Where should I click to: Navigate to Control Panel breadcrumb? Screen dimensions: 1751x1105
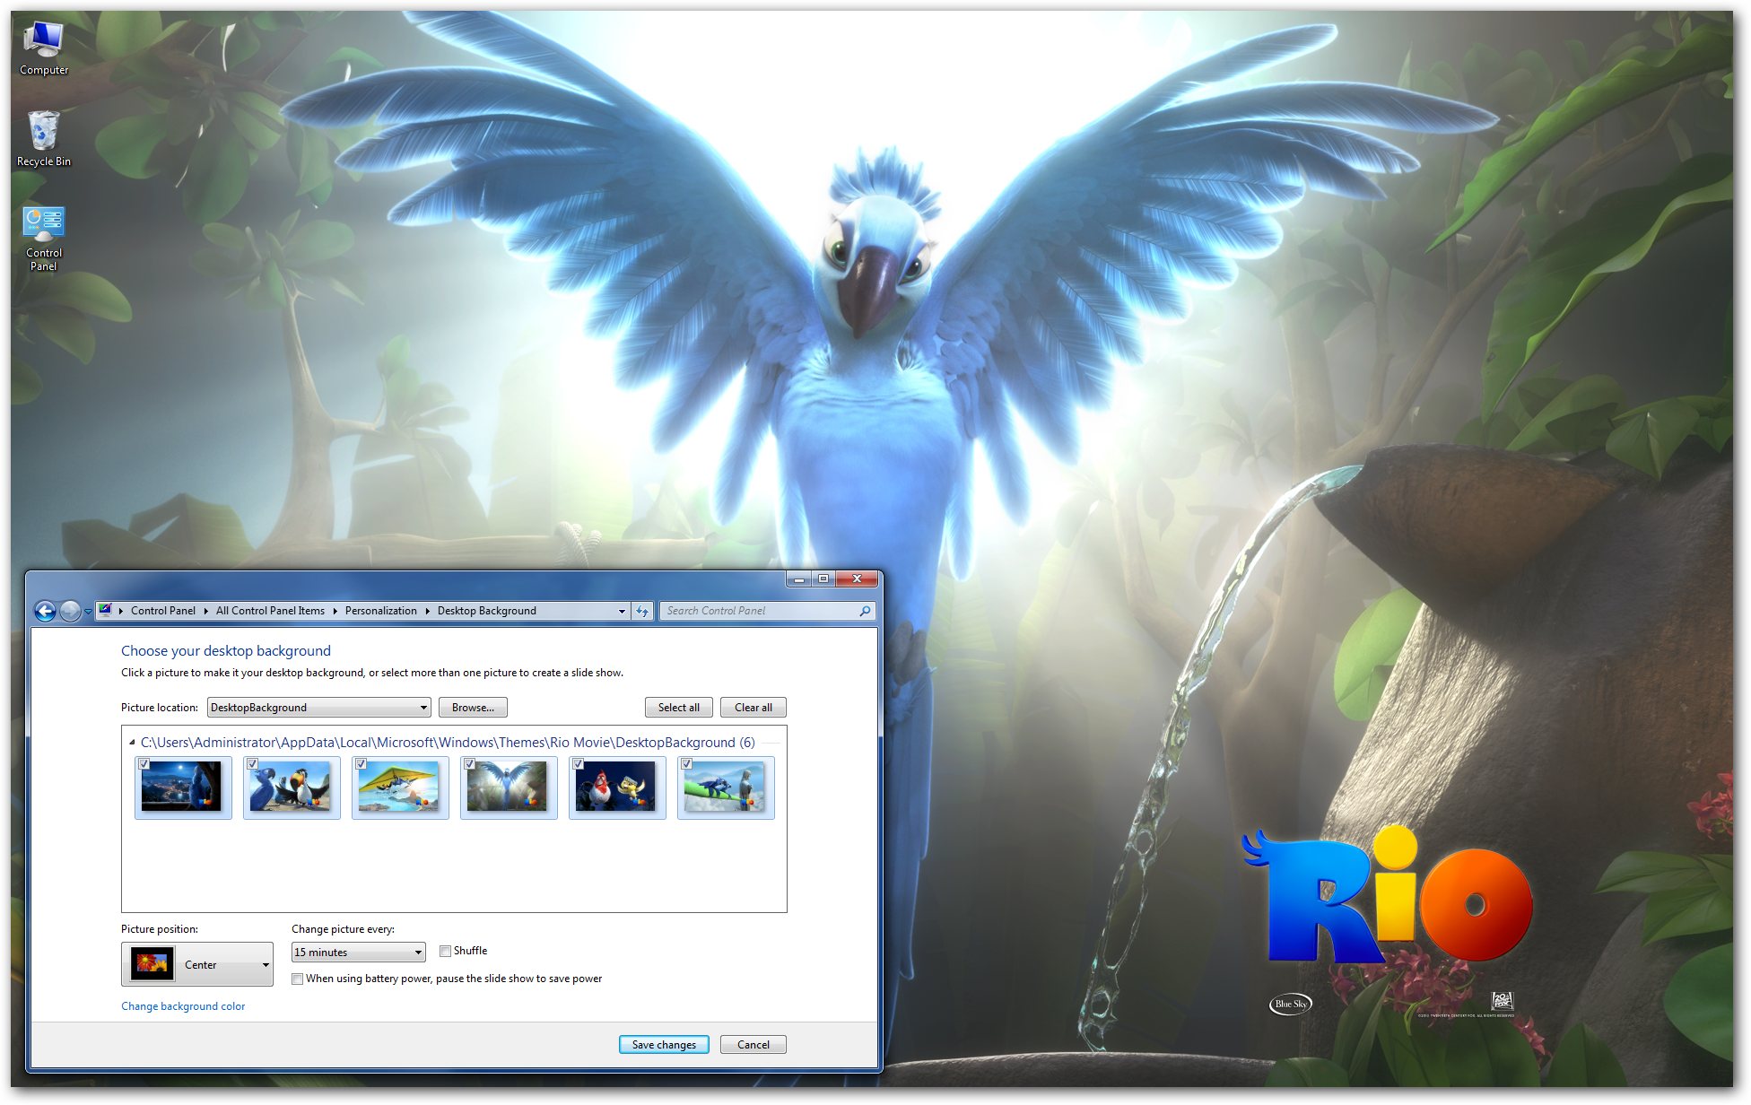pyautogui.click(x=162, y=611)
